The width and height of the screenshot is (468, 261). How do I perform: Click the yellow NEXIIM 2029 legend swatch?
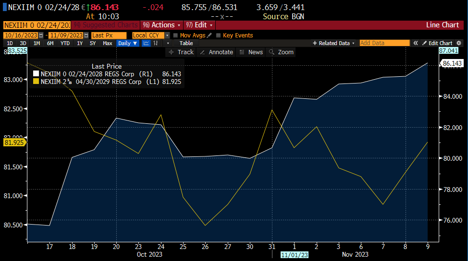click(x=36, y=82)
